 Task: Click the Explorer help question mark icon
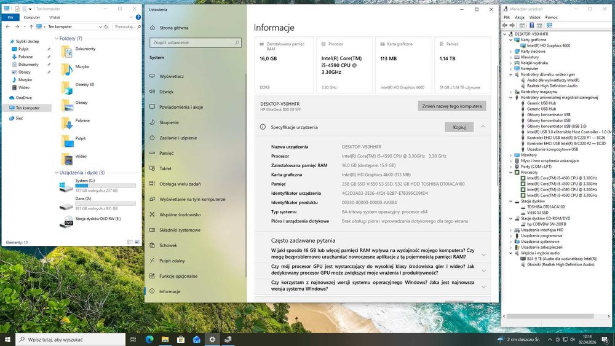click(138, 17)
